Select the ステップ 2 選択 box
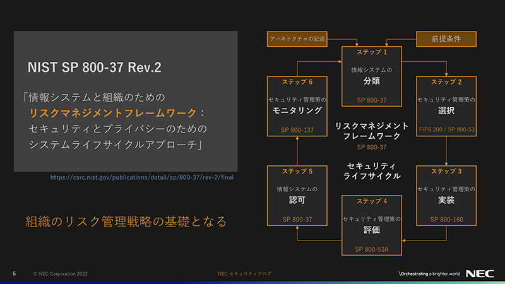The height and width of the screenshot is (284, 505). 446,107
